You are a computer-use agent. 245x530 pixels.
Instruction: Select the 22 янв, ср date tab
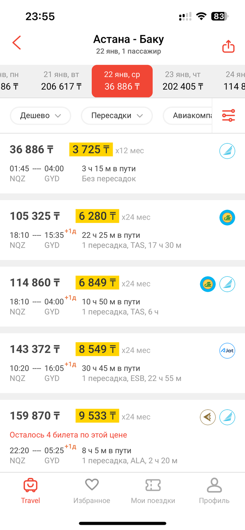pyautogui.click(x=122, y=81)
